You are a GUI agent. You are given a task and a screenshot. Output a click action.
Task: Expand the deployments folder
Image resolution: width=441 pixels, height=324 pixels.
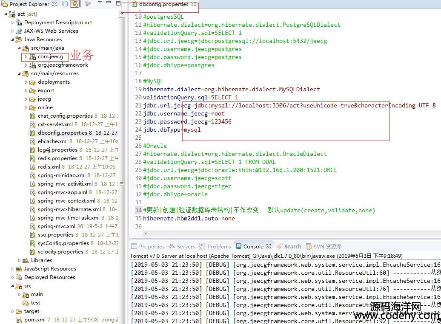[x=26, y=82]
